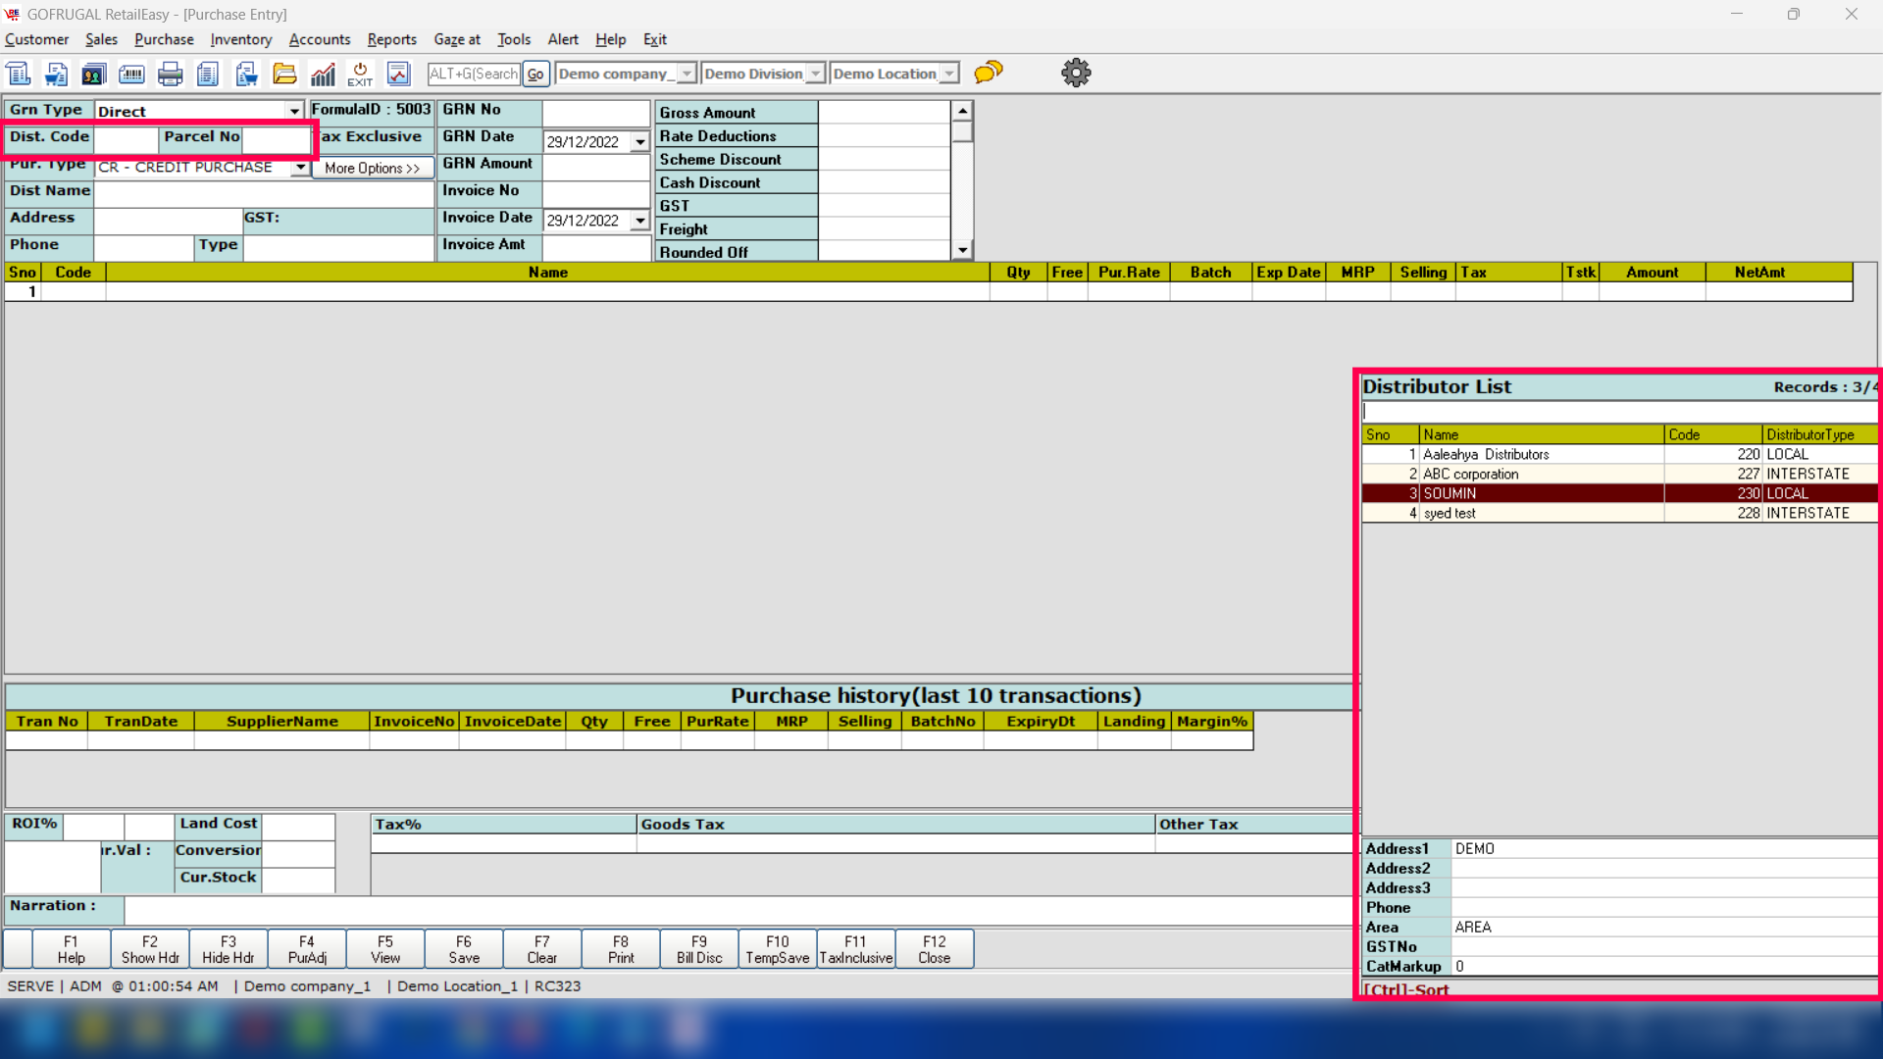Expand the Grn Type Direct dropdown
This screenshot has width=1883, height=1059.
[x=294, y=111]
